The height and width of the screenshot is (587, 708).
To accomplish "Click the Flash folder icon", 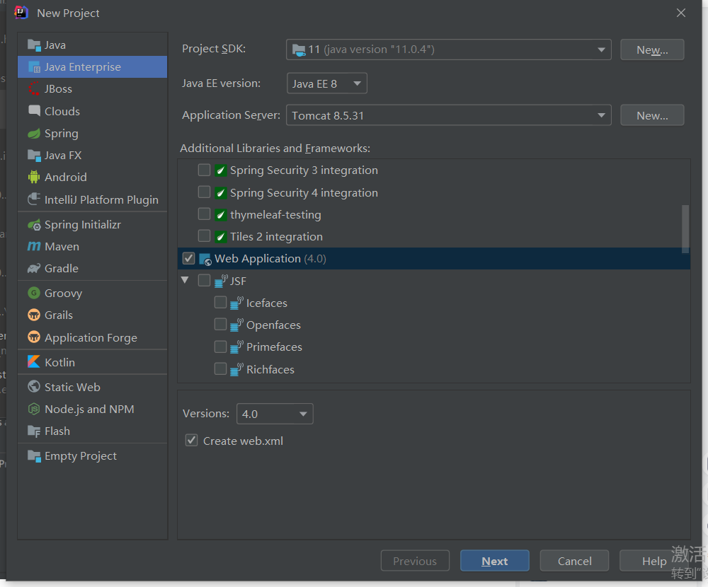I will tap(34, 431).
